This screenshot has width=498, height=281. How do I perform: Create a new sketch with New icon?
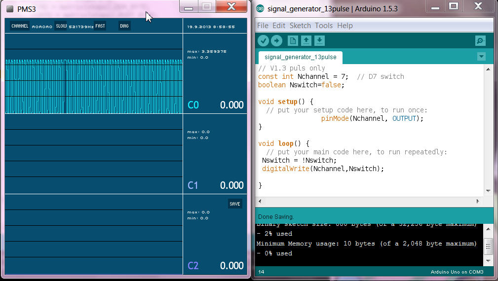[293, 41]
